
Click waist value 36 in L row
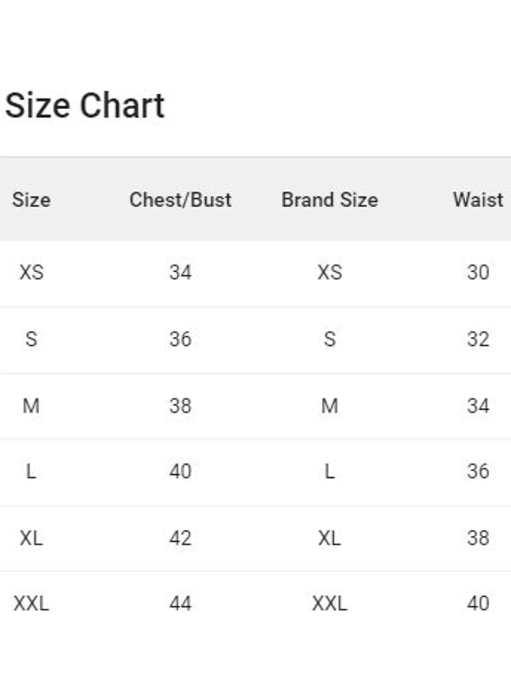478,471
